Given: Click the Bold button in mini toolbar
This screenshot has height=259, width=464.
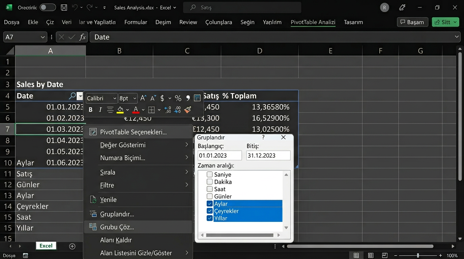Looking at the screenshot, I should (90, 110).
